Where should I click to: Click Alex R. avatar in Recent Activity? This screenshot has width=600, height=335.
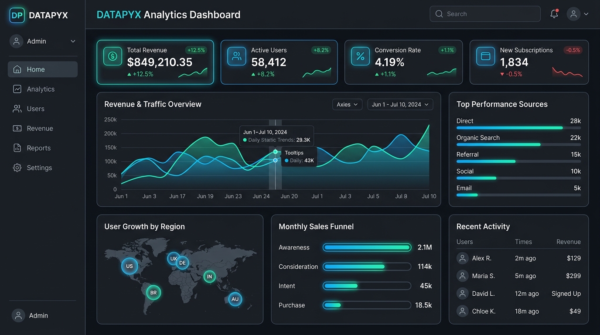(463, 258)
